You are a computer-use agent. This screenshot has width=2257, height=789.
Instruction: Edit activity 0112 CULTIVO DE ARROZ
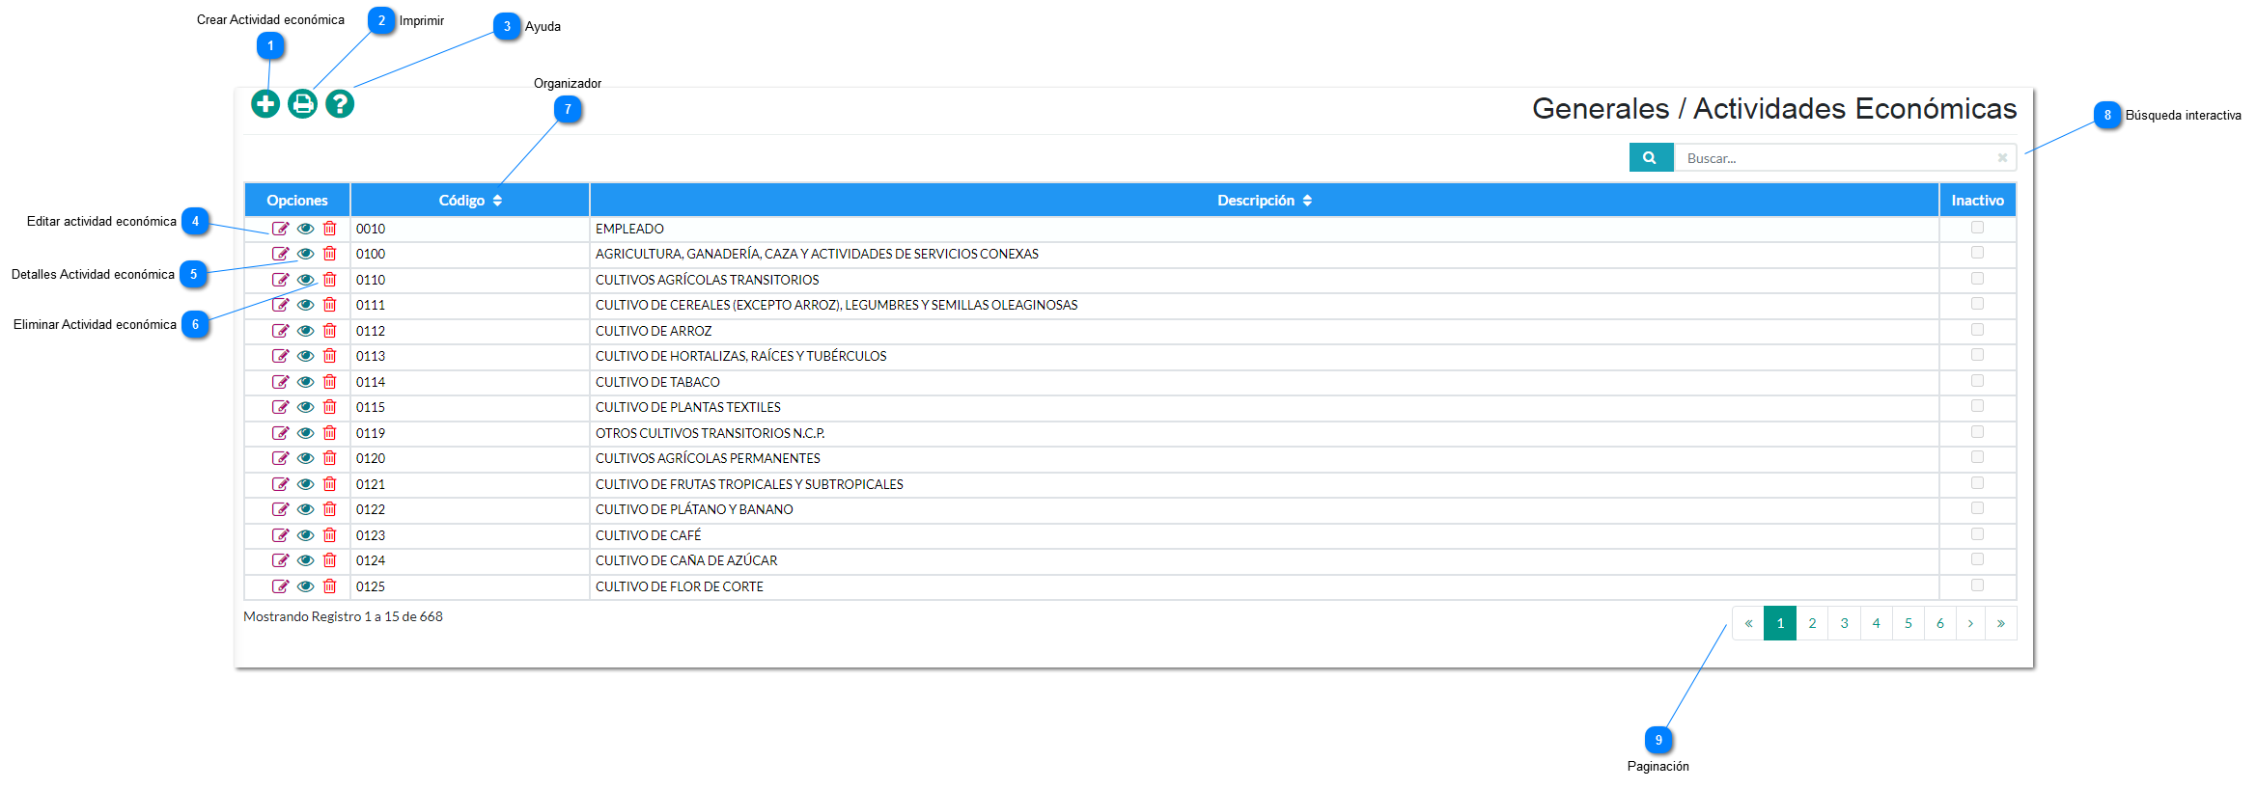point(280,331)
